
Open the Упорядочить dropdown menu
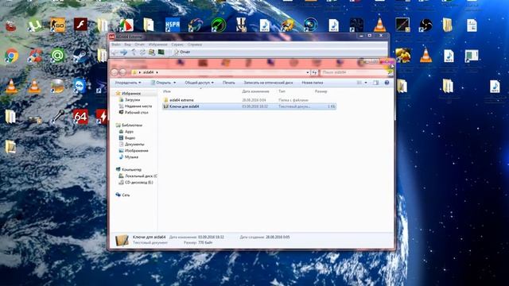tap(128, 83)
